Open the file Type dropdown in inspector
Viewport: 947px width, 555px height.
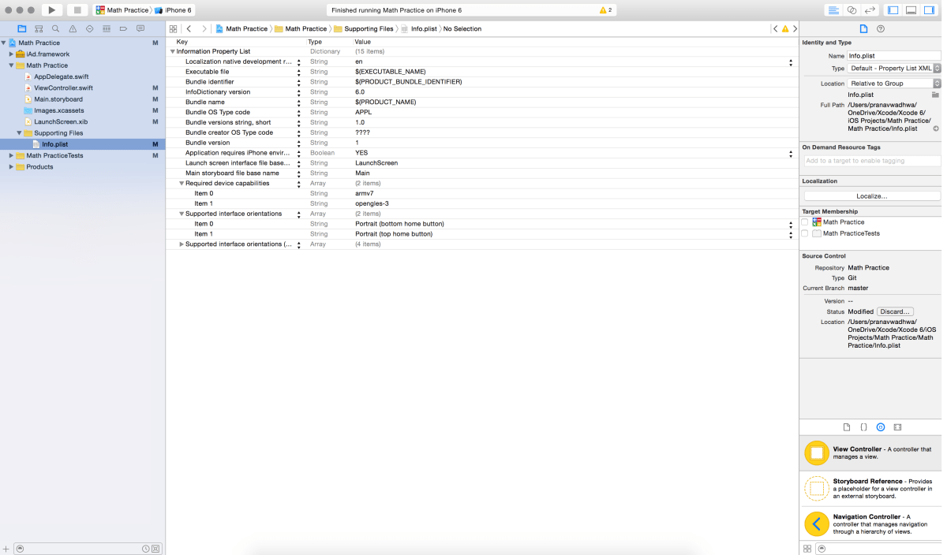pyautogui.click(x=894, y=69)
